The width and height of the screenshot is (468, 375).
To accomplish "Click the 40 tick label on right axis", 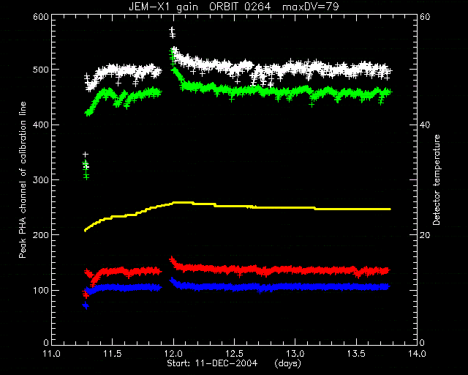I will coord(425,125).
